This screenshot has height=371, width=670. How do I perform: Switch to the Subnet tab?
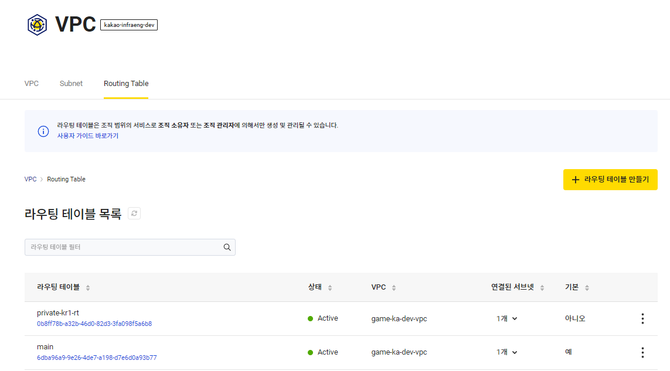(x=71, y=83)
